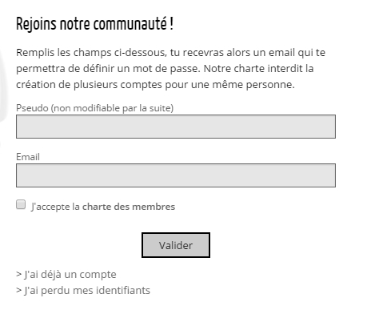
Task: Click the "Remplis les champs" instruction paragraph
Action: (170, 68)
